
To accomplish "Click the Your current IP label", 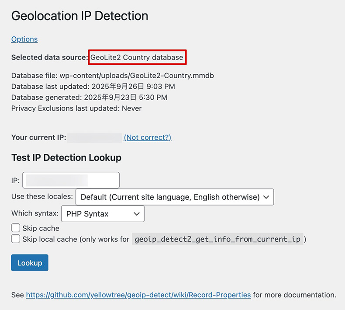I will (x=39, y=137).
